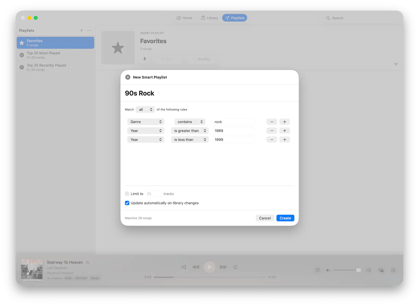Click the Create button
This screenshot has width=419, height=306.
pyautogui.click(x=285, y=218)
